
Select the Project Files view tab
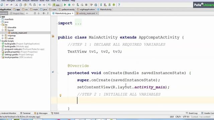click(x=17, y=13)
